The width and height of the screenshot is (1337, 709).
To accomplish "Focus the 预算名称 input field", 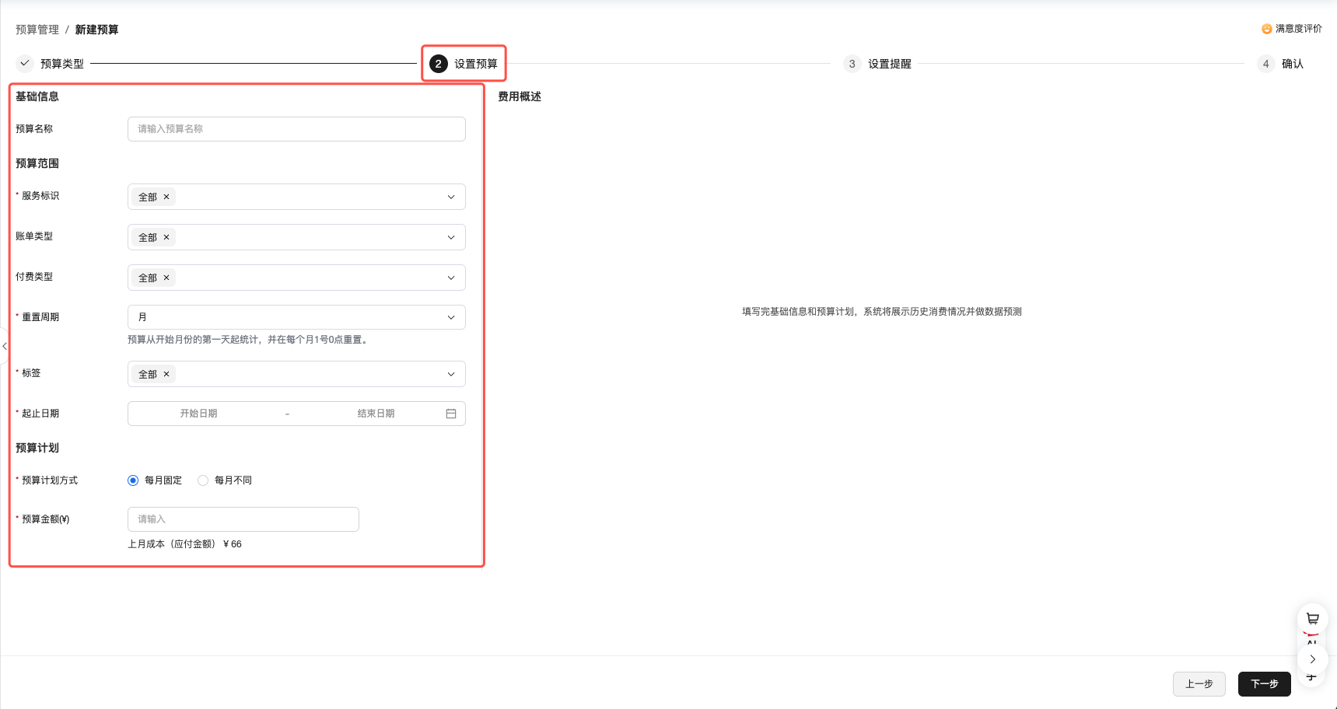I will [x=296, y=129].
